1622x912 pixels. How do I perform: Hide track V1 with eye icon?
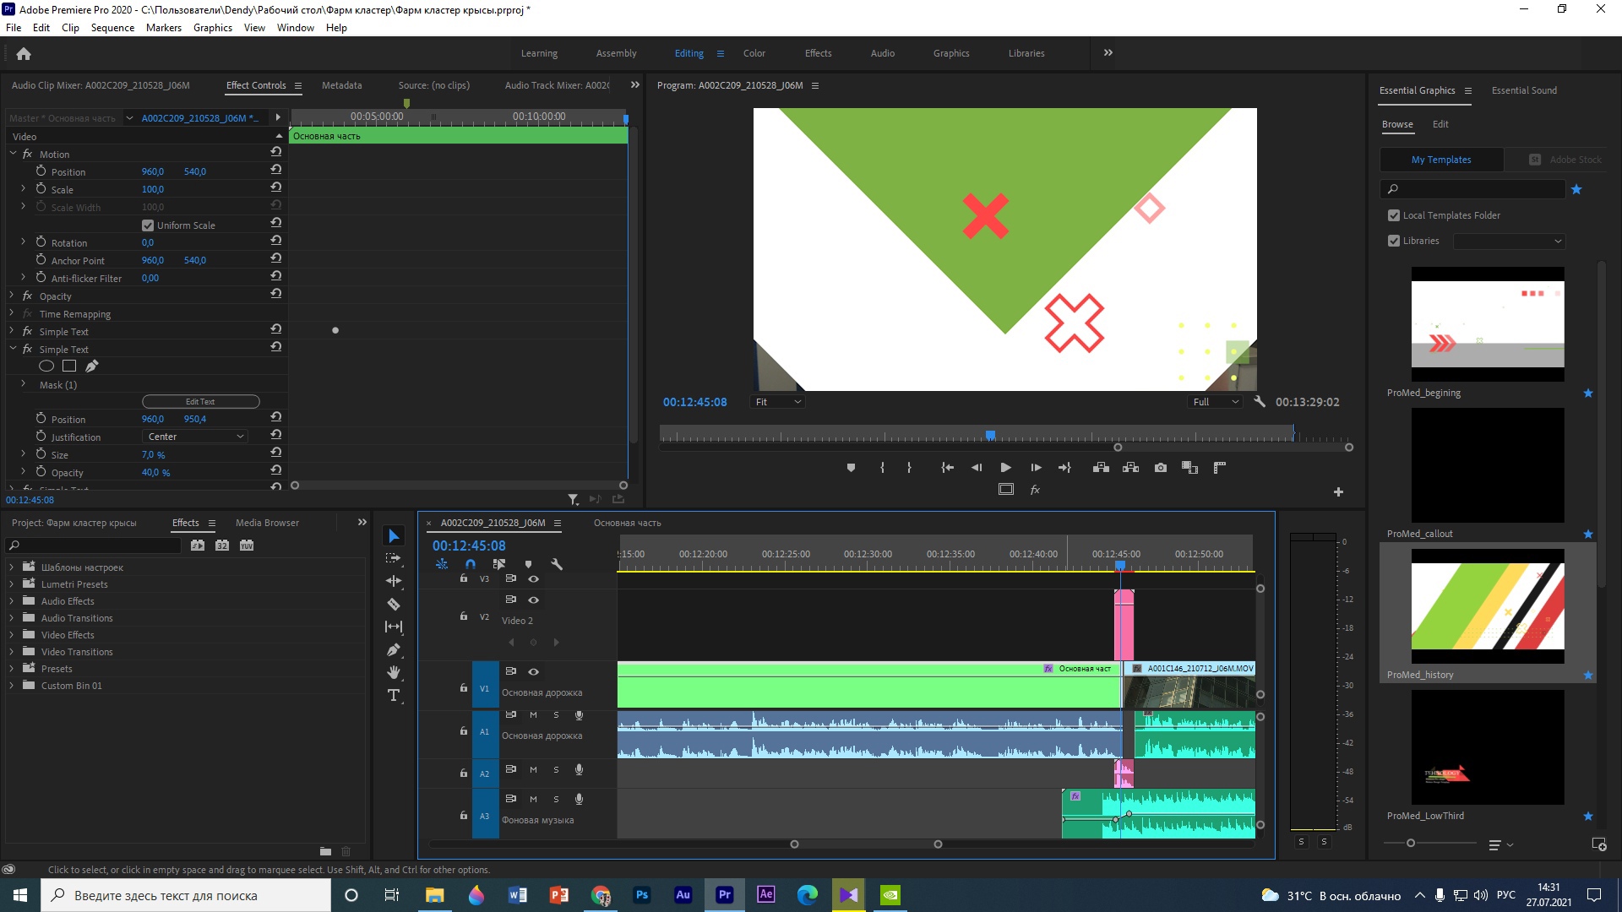[x=533, y=671]
